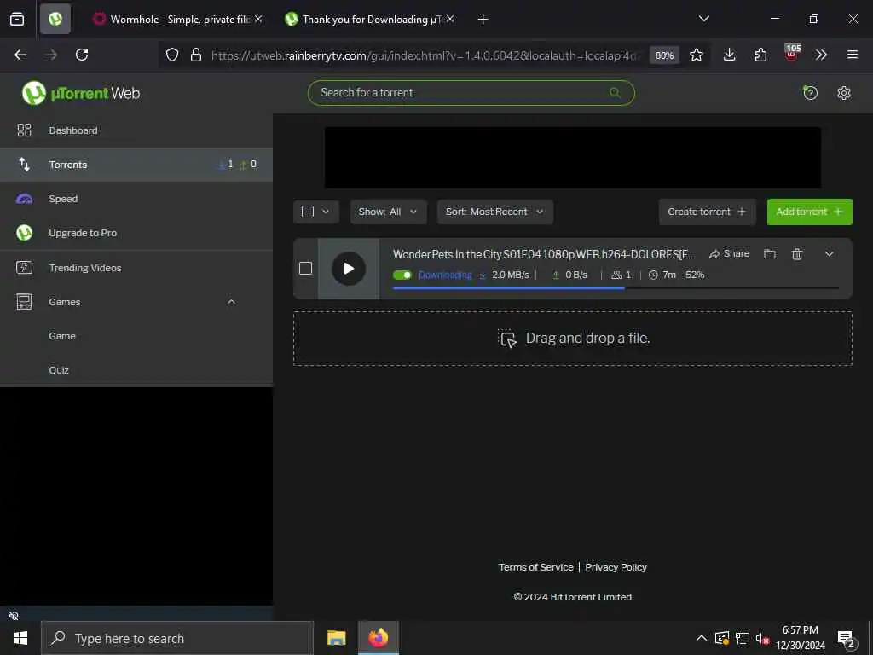Click the Speed gauge icon in sidebar
873x655 pixels.
(x=24, y=199)
